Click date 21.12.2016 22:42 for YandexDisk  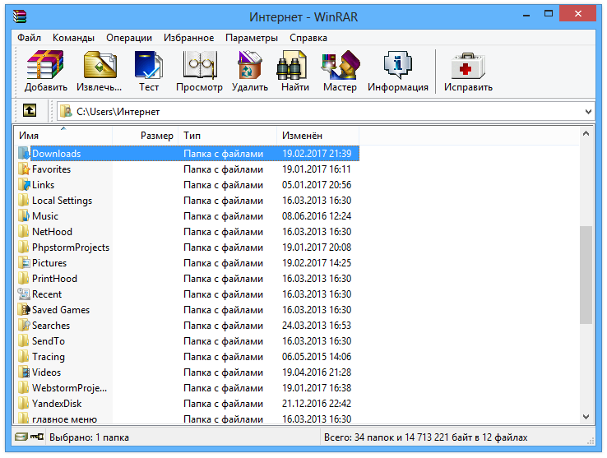pos(317,404)
